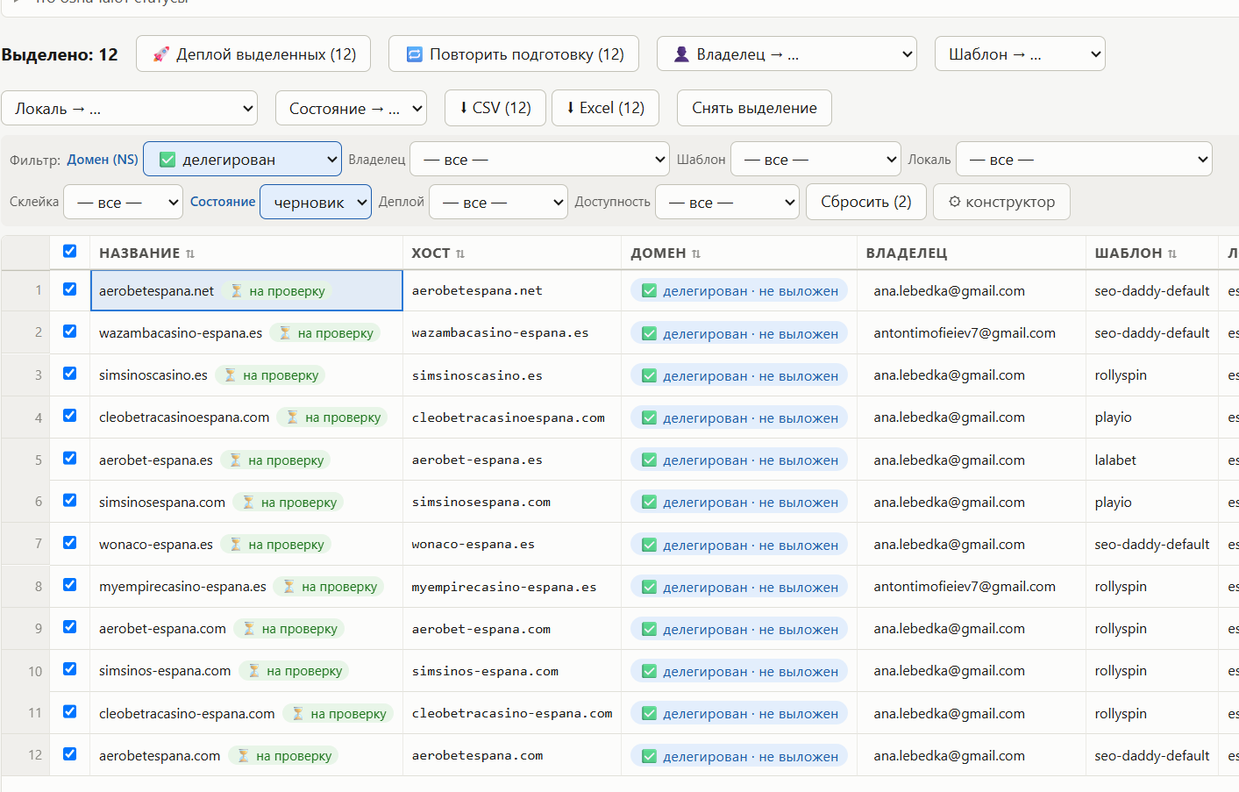Click the Домен (NS) filter label

point(103,160)
